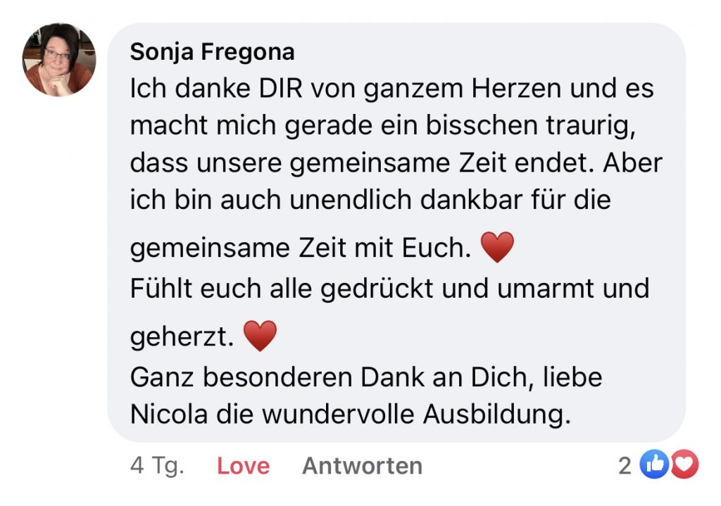721x506 pixels.
Task: Click the red heart reaction icon
Action: tap(683, 464)
